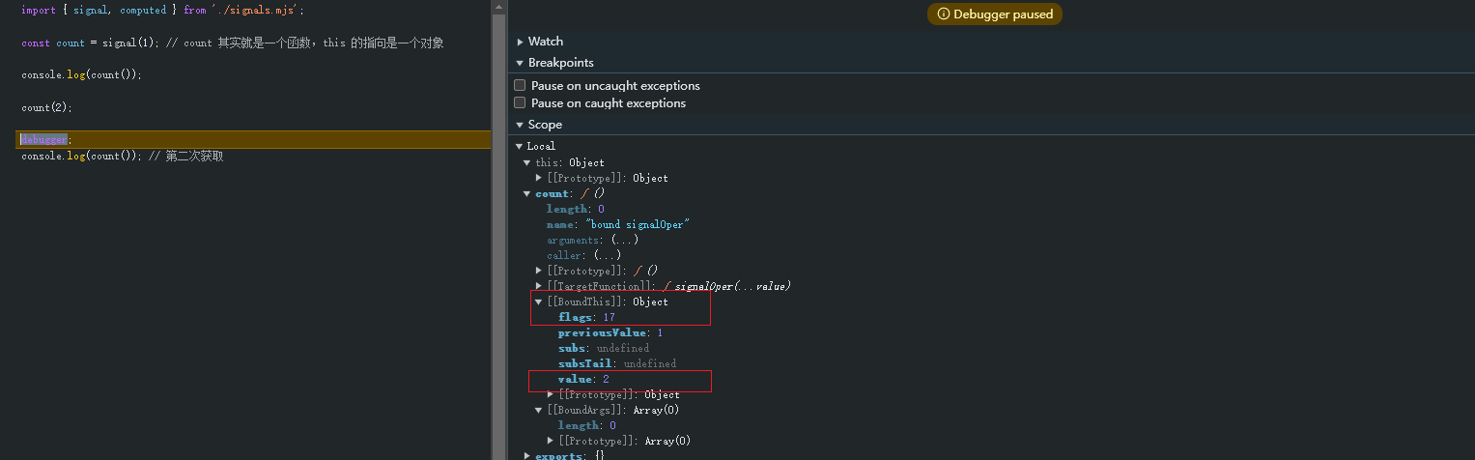Enable Pause on caught exceptions

point(520,102)
